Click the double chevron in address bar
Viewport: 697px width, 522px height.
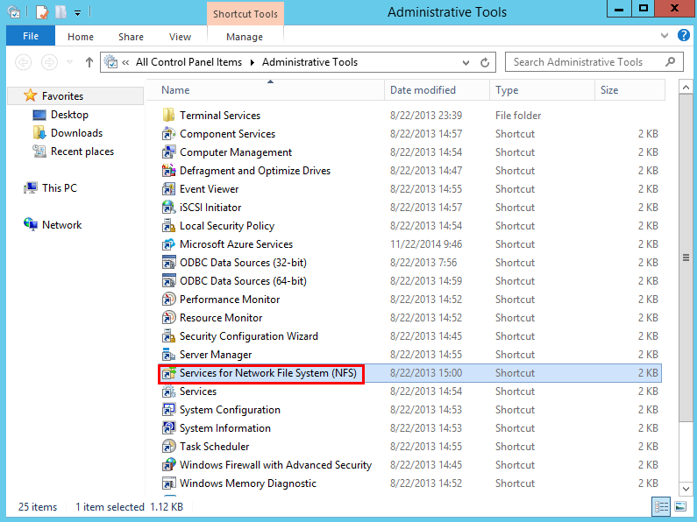point(125,62)
